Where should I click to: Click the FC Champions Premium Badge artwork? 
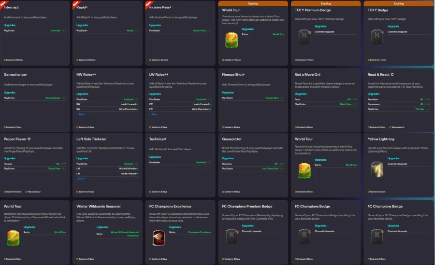[x=232, y=236]
